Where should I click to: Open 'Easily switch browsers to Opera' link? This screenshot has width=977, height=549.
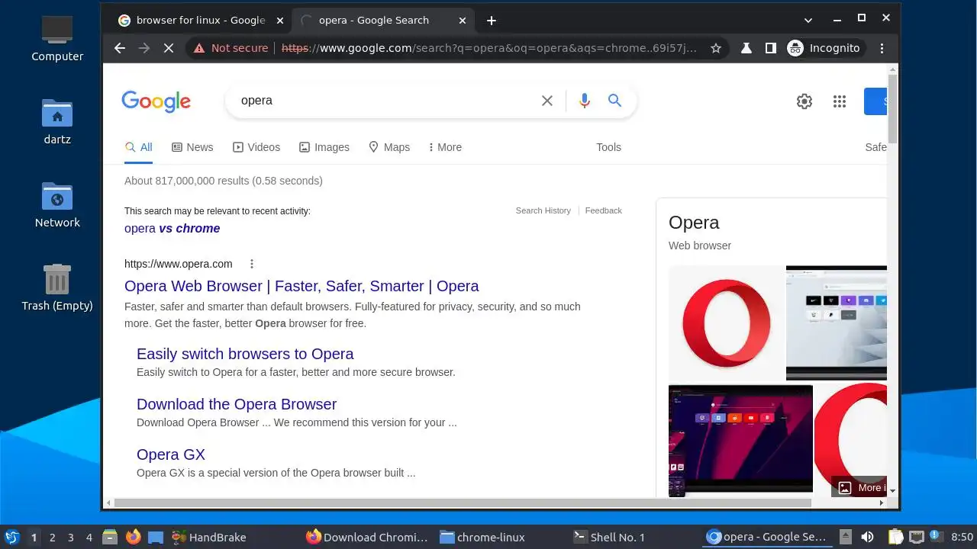pos(245,354)
